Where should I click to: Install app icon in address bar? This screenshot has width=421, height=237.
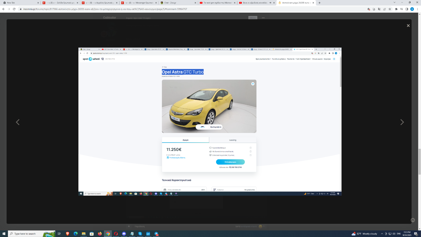[374, 9]
